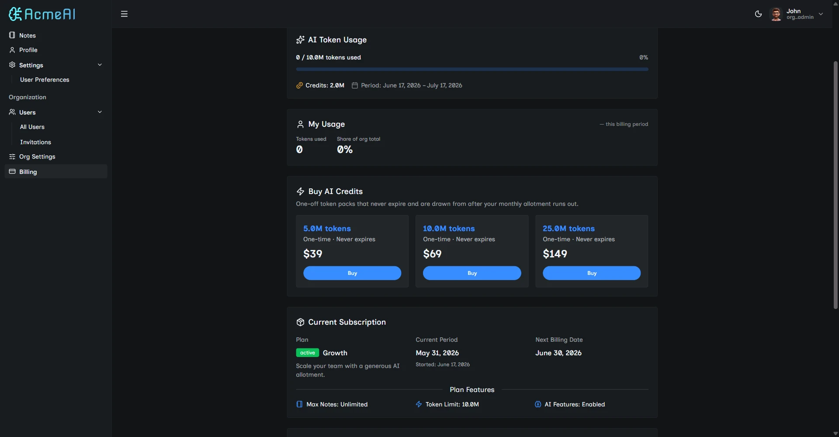Collapse the Users section chevron
Screen dimensions: 839x437
[x=100, y=112]
